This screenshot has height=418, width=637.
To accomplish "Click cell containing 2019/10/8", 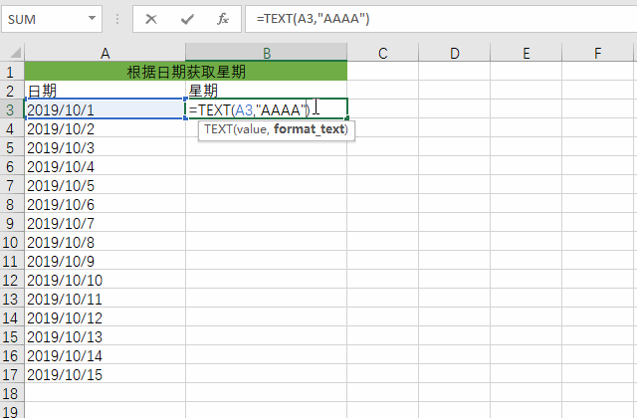I will pos(105,242).
